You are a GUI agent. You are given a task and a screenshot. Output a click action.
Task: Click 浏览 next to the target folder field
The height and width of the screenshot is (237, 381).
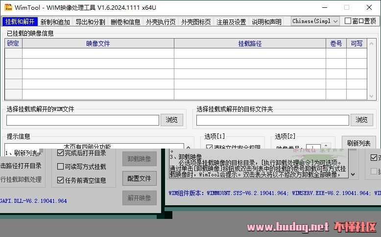click(361, 120)
